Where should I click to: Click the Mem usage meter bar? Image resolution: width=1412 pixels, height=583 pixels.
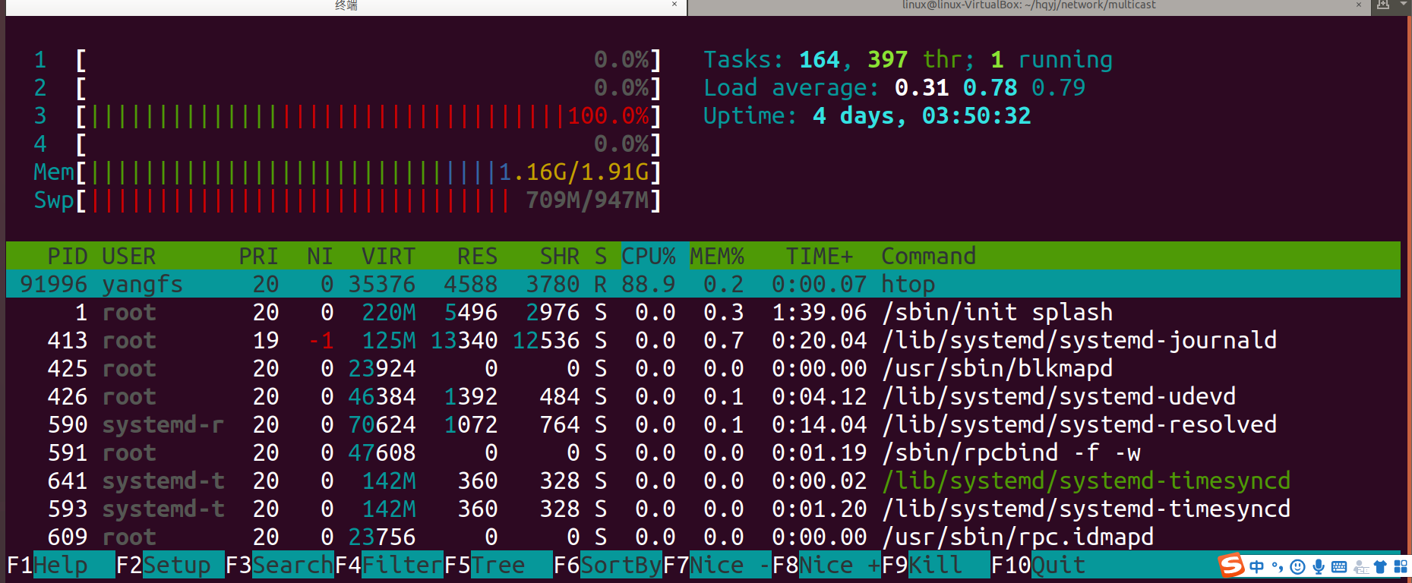pos(368,172)
